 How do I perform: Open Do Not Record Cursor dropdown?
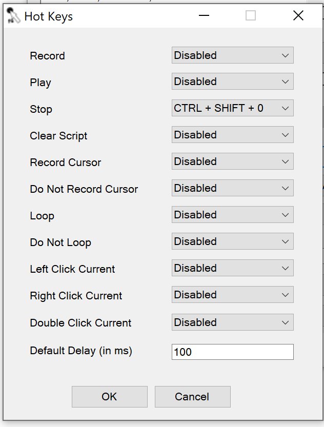[x=232, y=188]
